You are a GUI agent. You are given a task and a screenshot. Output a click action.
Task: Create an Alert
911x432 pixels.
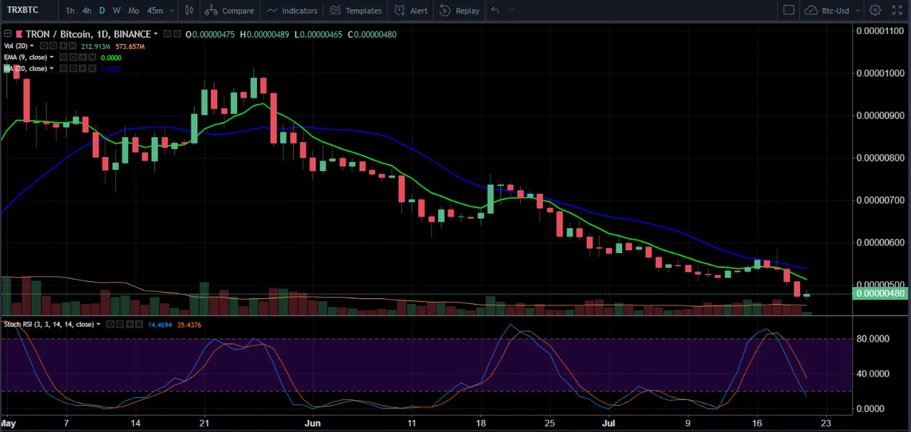point(411,10)
